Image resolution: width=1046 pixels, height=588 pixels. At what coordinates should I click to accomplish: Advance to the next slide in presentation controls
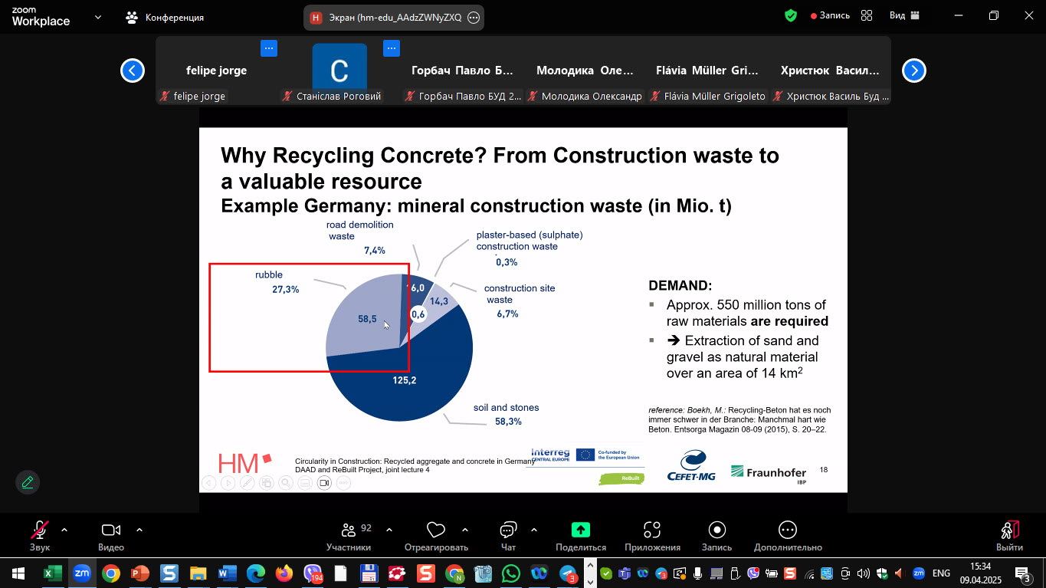(x=228, y=482)
